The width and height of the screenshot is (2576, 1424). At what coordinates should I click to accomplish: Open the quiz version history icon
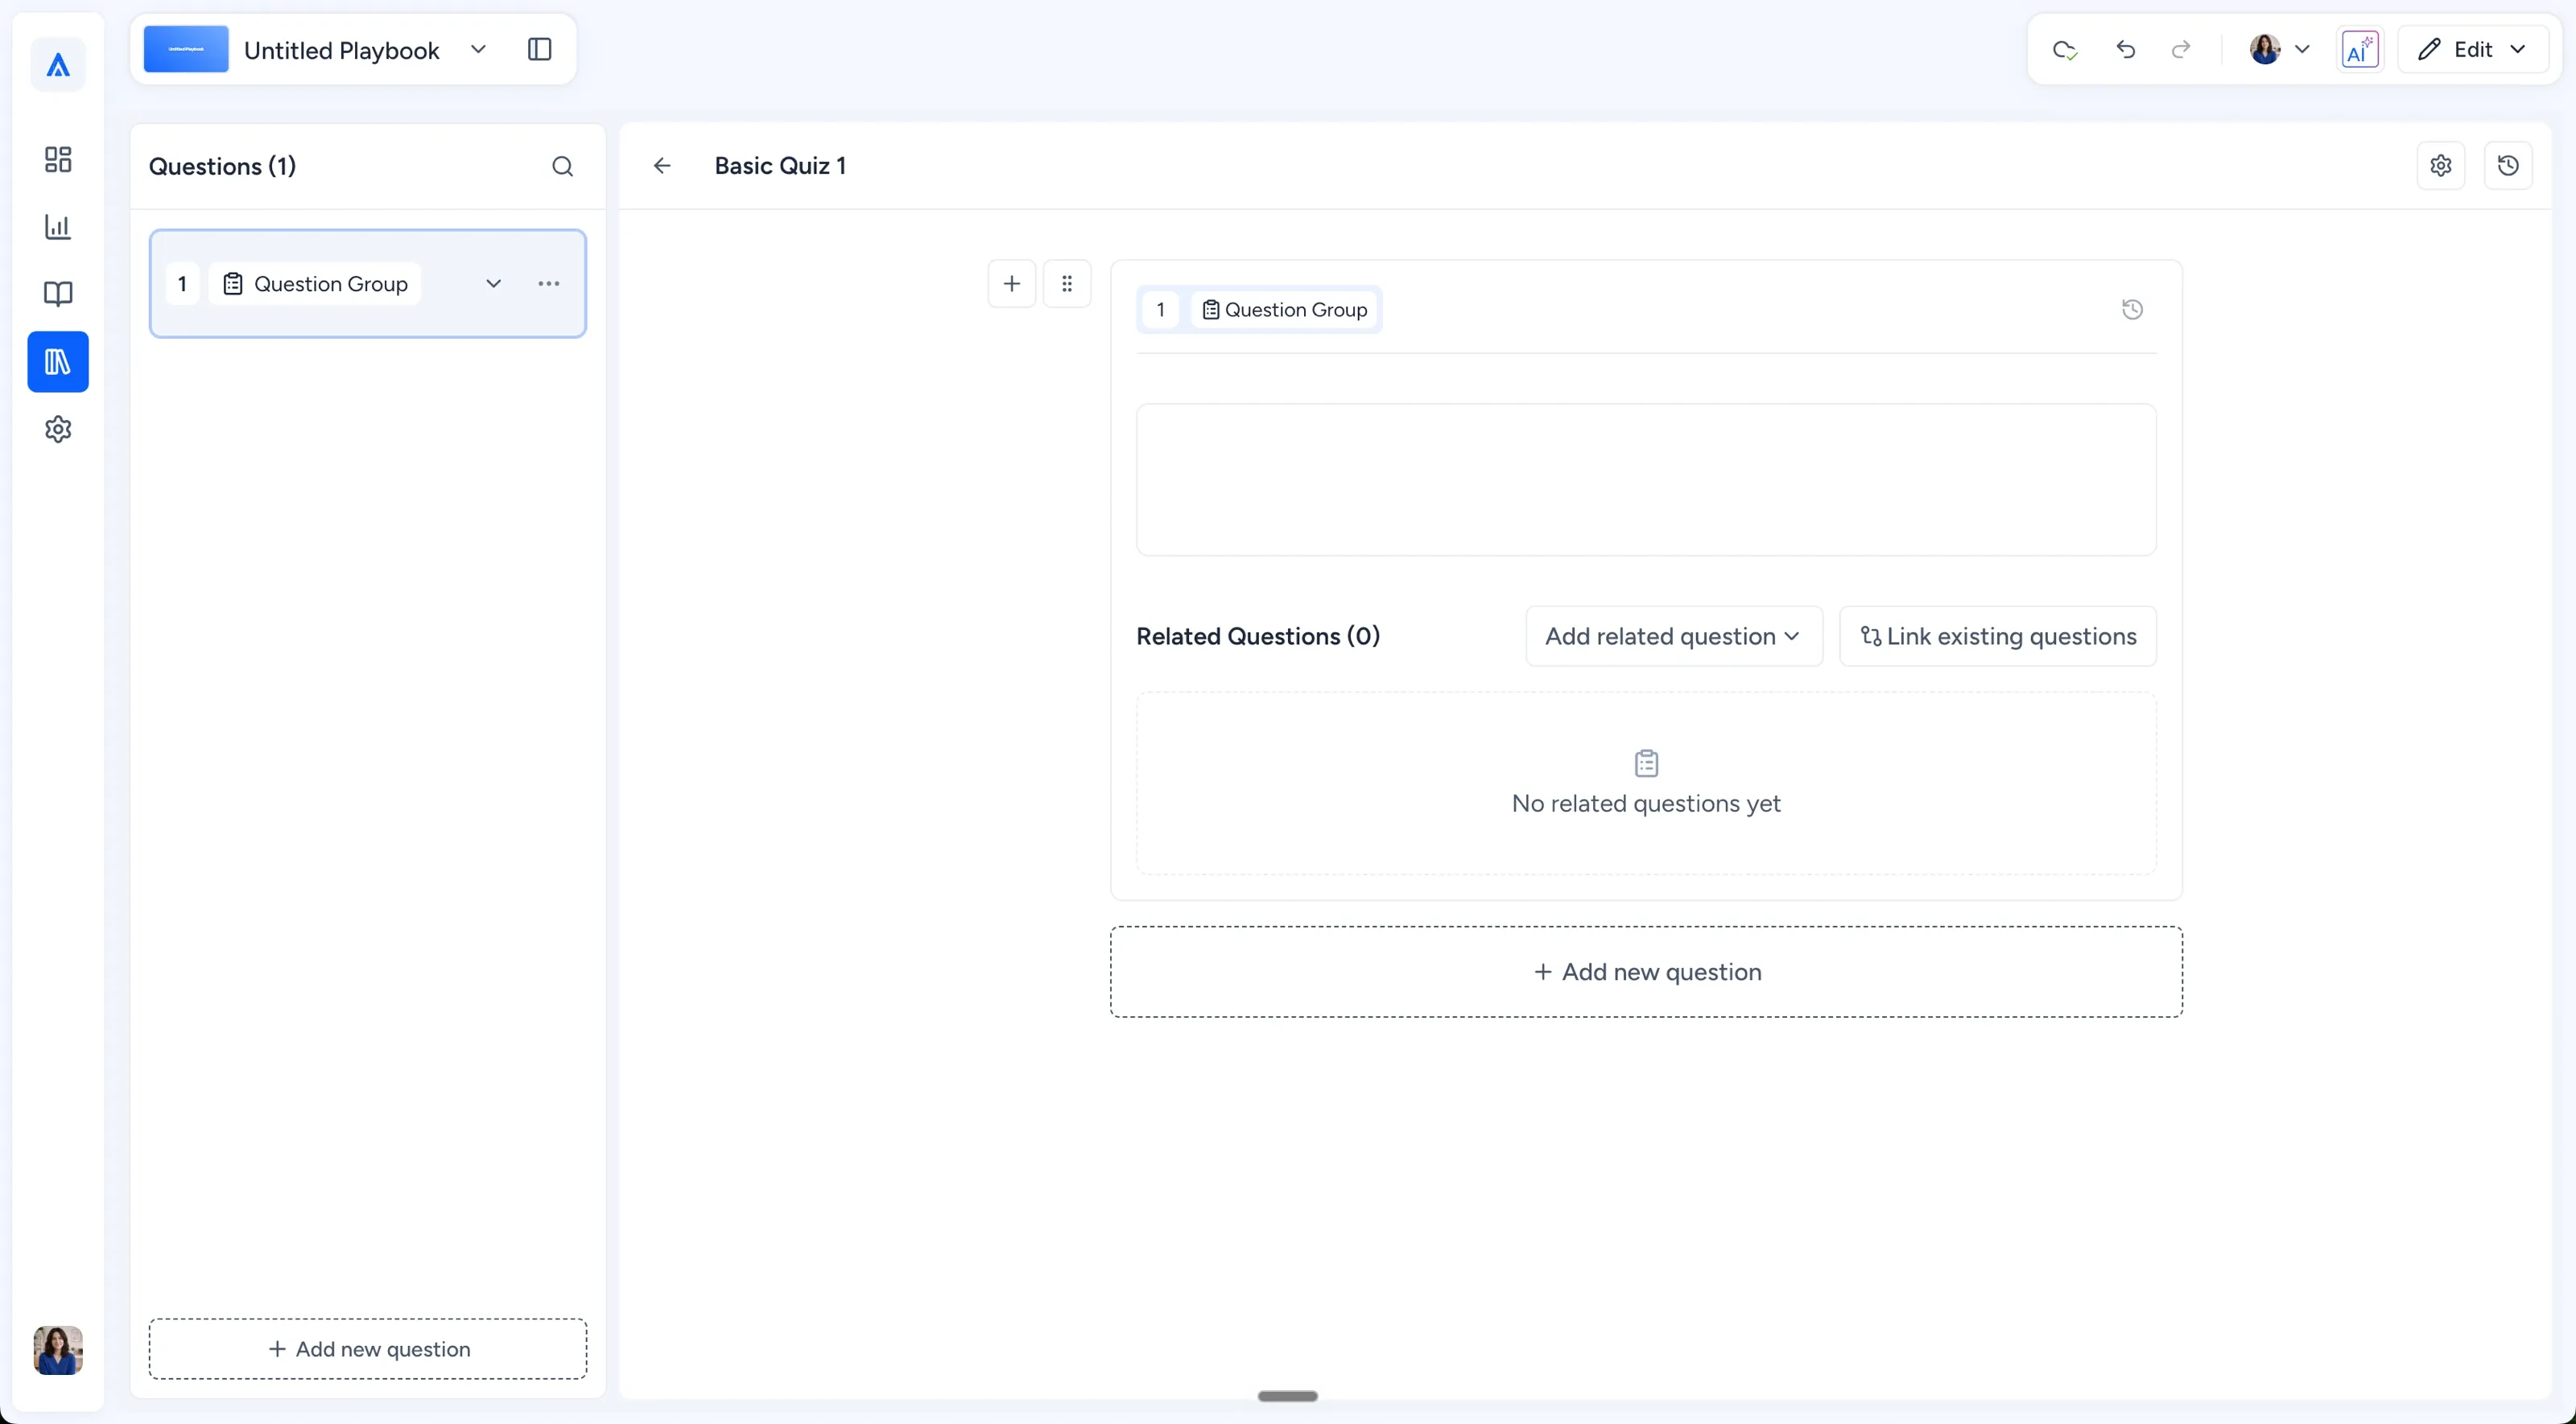[x=2507, y=165]
